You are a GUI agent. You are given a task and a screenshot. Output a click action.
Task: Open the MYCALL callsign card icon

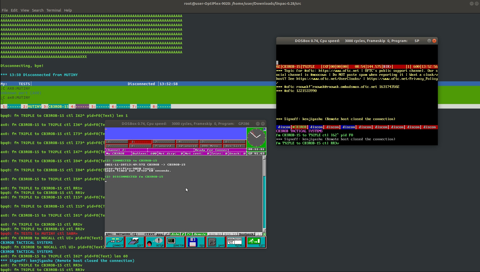point(236,242)
